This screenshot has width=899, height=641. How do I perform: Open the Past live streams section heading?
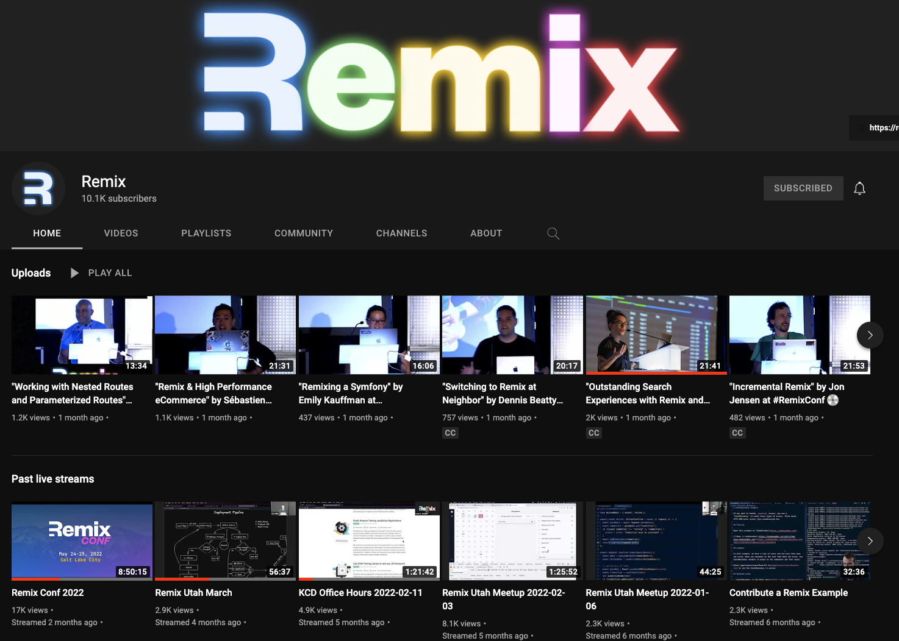pyautogui.click(x=53, y=479)
